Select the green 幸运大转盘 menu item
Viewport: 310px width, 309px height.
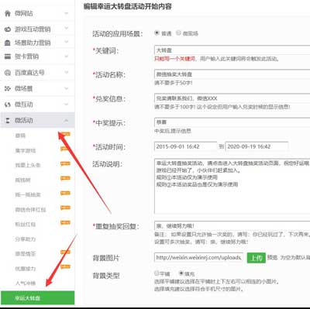click(x=37, y=298)
